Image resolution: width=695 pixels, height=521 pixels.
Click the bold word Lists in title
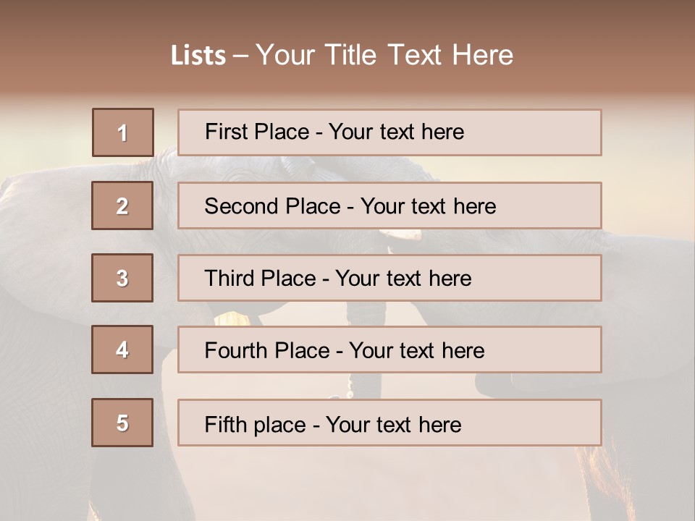coord(198,56)
